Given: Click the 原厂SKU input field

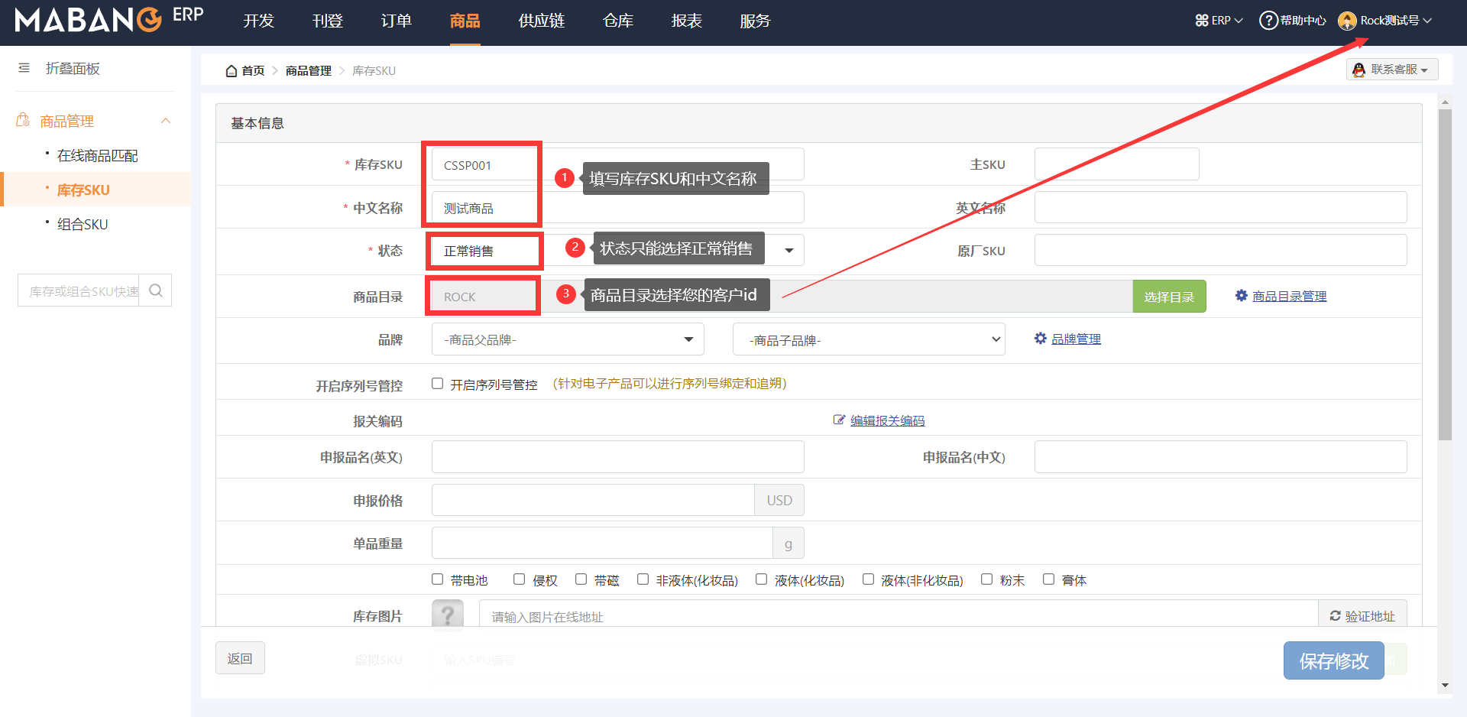Looking at the screenshot, I should click(x=1221, y=250).
